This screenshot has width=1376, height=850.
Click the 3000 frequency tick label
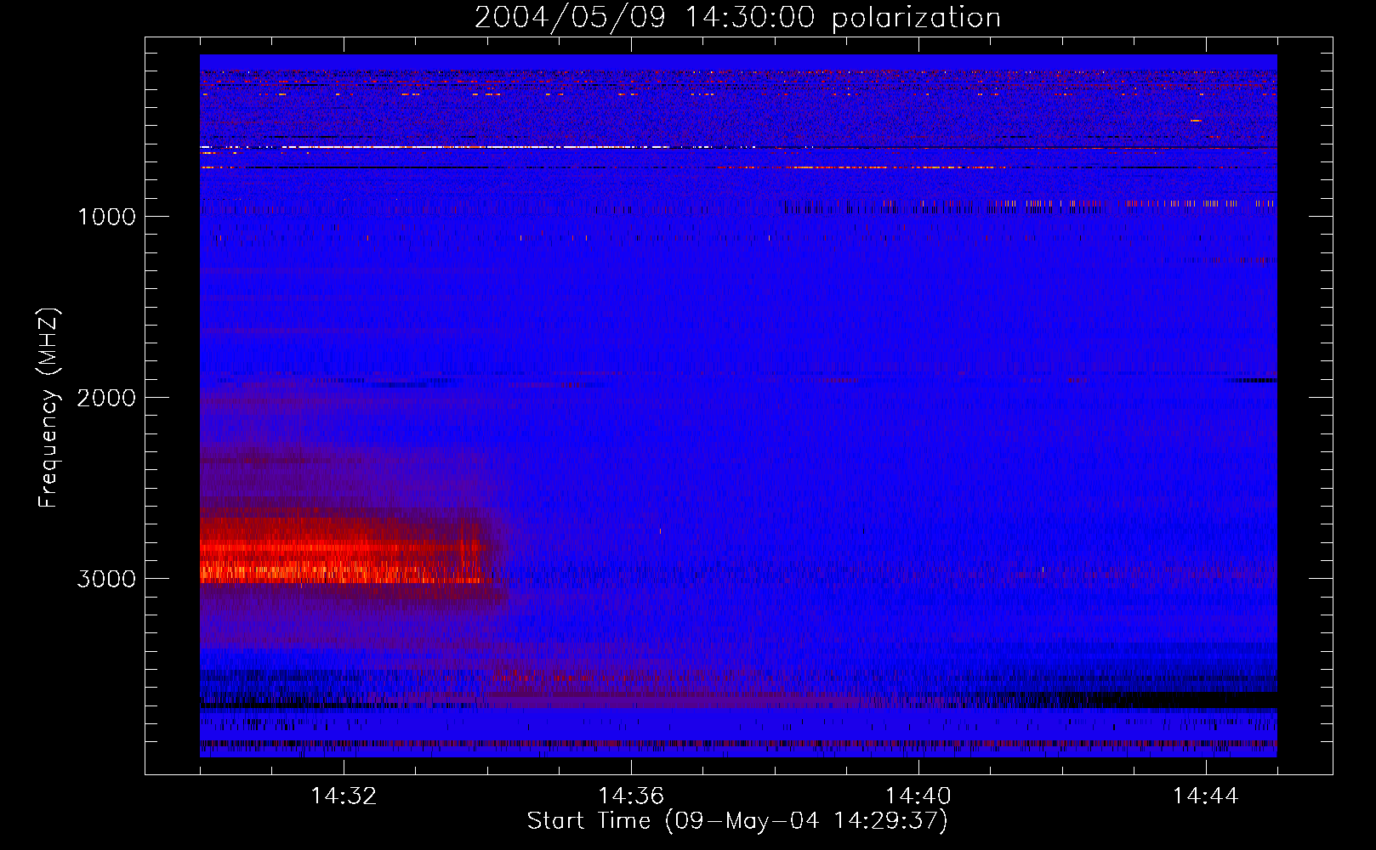[106, 579]
